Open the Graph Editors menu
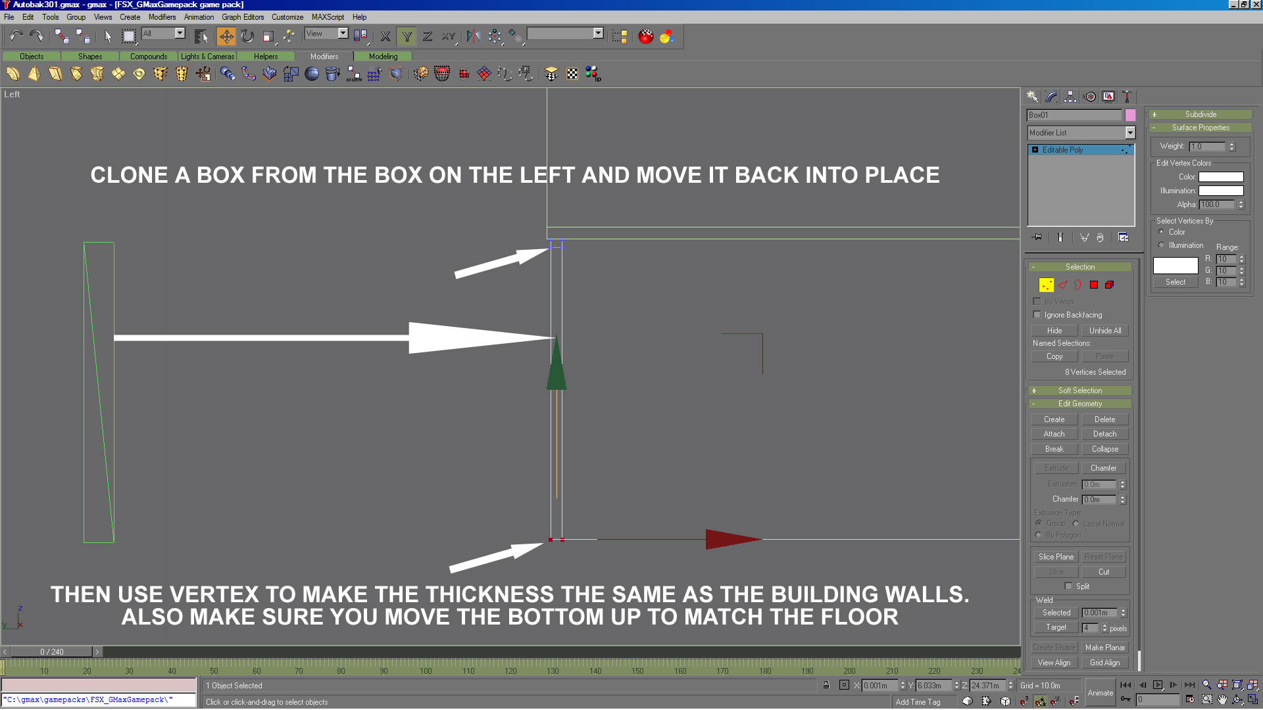 242,17
